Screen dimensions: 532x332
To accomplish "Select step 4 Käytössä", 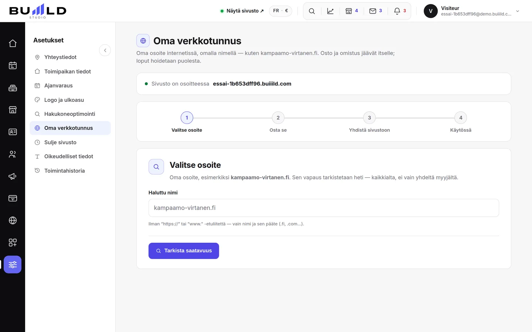I will tap(461, 122).
